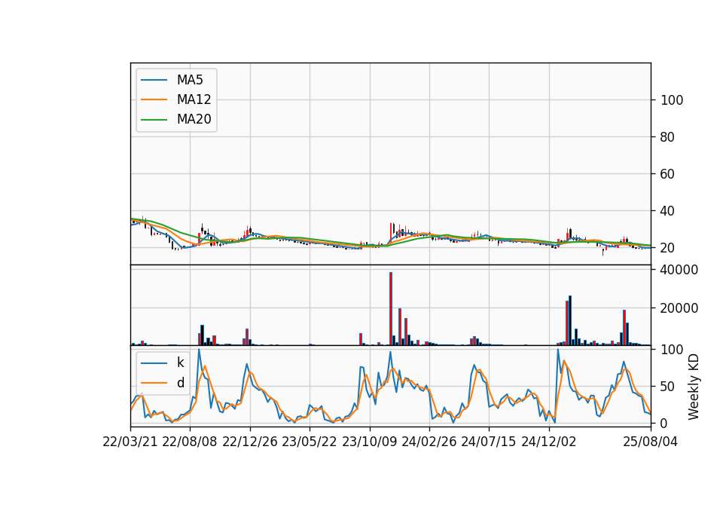
Task: Click the volume axis 40000 tick label
Action: (x=679, y=270)
